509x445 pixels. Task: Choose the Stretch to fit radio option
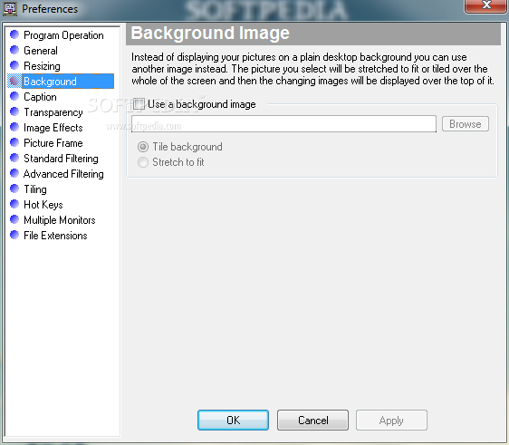pos(143,162)
